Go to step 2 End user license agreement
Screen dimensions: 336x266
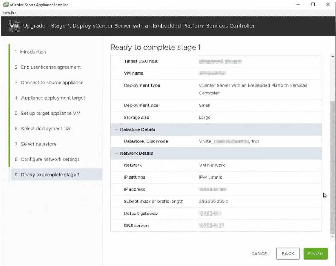pos(48,67)
